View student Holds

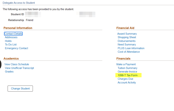coord(8,41)
